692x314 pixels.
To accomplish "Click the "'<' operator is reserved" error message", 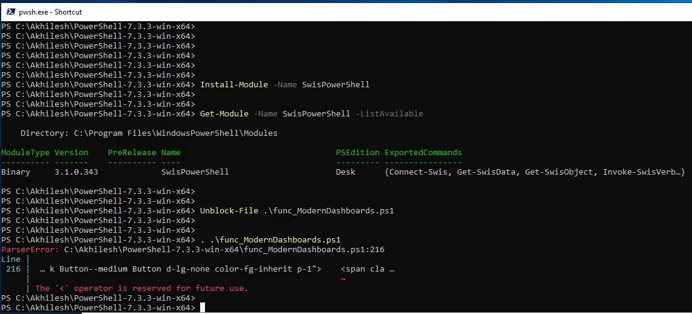I will 142,289.
